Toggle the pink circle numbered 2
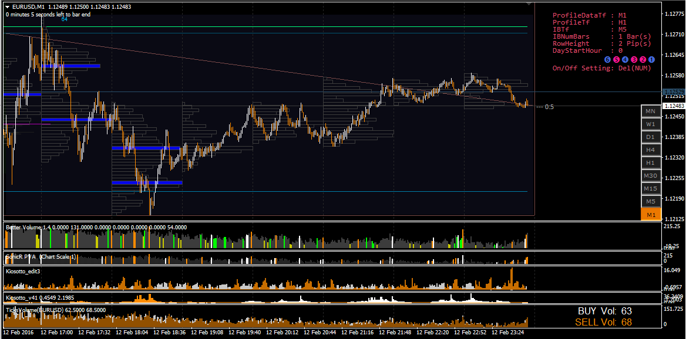 [643, 59]
